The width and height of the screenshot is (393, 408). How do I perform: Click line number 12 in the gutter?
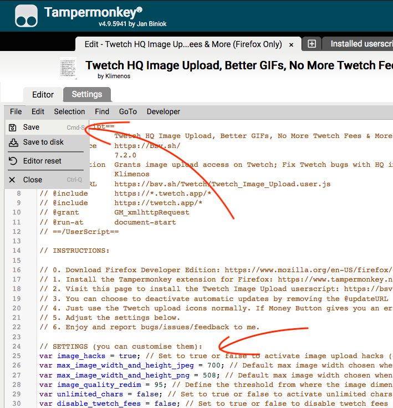17,232
